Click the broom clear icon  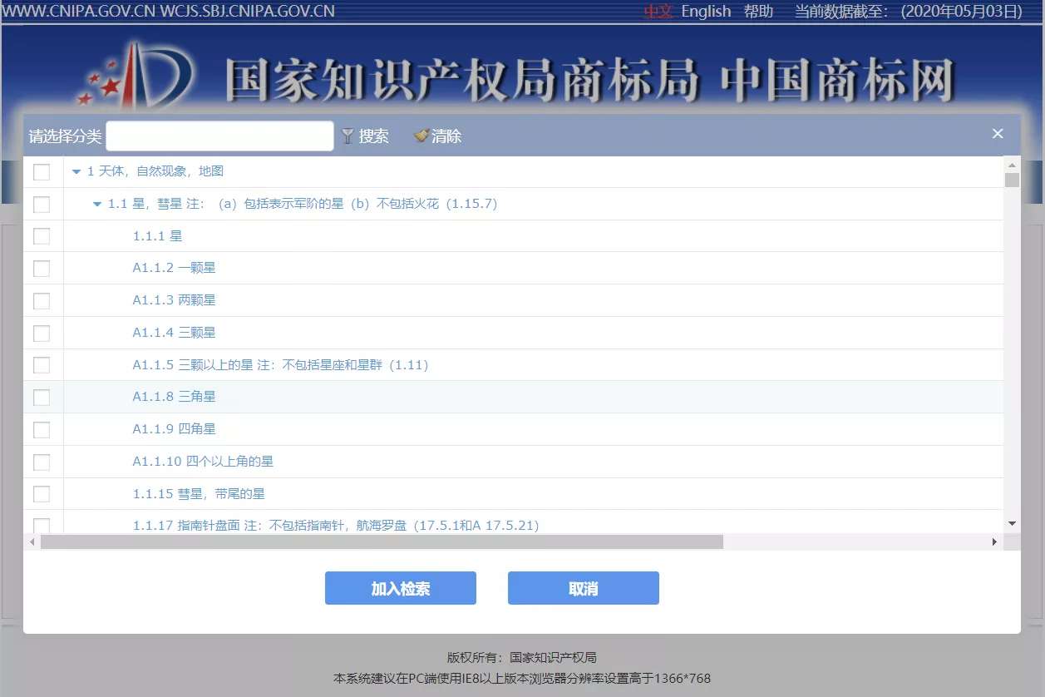coord(421,136)
